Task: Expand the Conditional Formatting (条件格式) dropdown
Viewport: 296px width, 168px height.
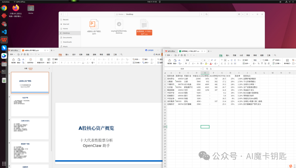Action: (290, 63)
